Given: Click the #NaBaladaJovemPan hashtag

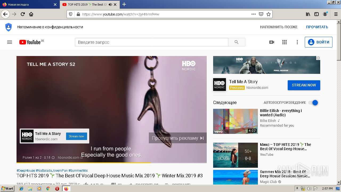Looking at the screenshot, I should (x=52, y=171).
